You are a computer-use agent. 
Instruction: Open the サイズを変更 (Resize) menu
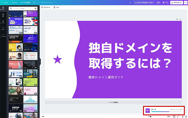coord(25,3)
